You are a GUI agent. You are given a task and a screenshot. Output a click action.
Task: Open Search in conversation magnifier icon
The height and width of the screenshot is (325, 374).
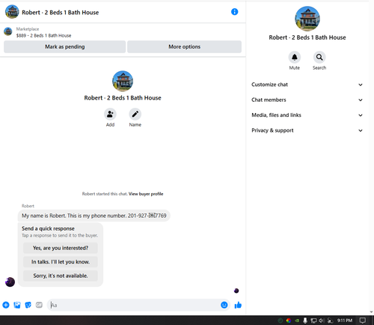click(x=319, y=58)
